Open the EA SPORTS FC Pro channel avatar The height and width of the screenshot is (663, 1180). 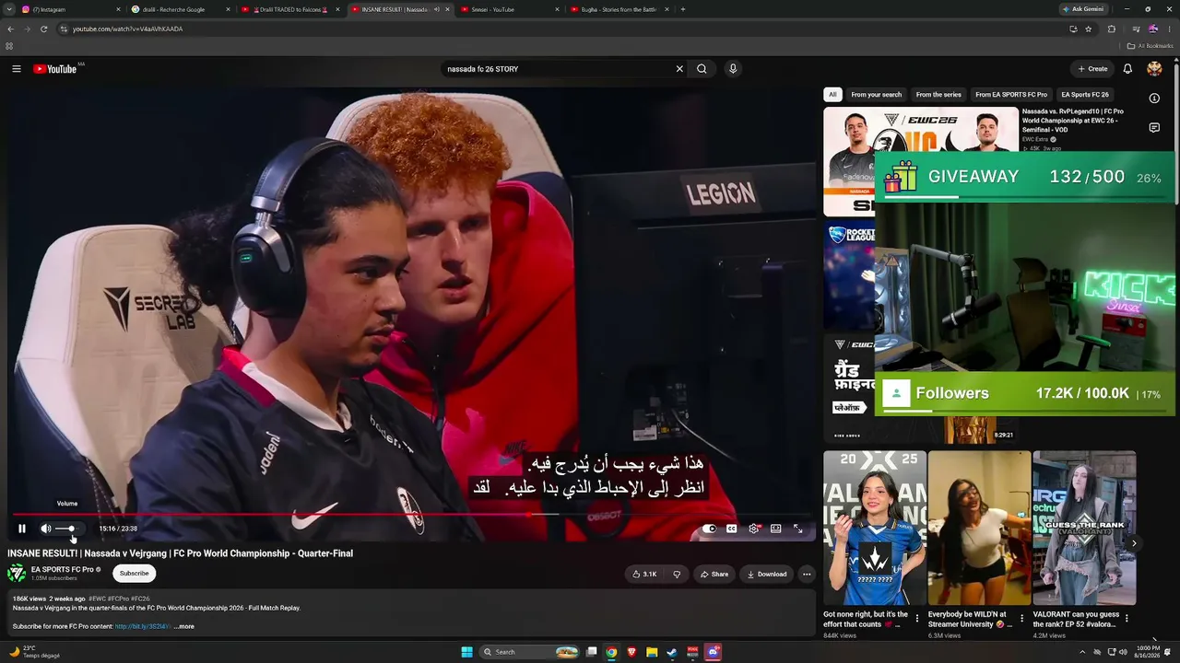pyautogui.click(x=17, y=574)
